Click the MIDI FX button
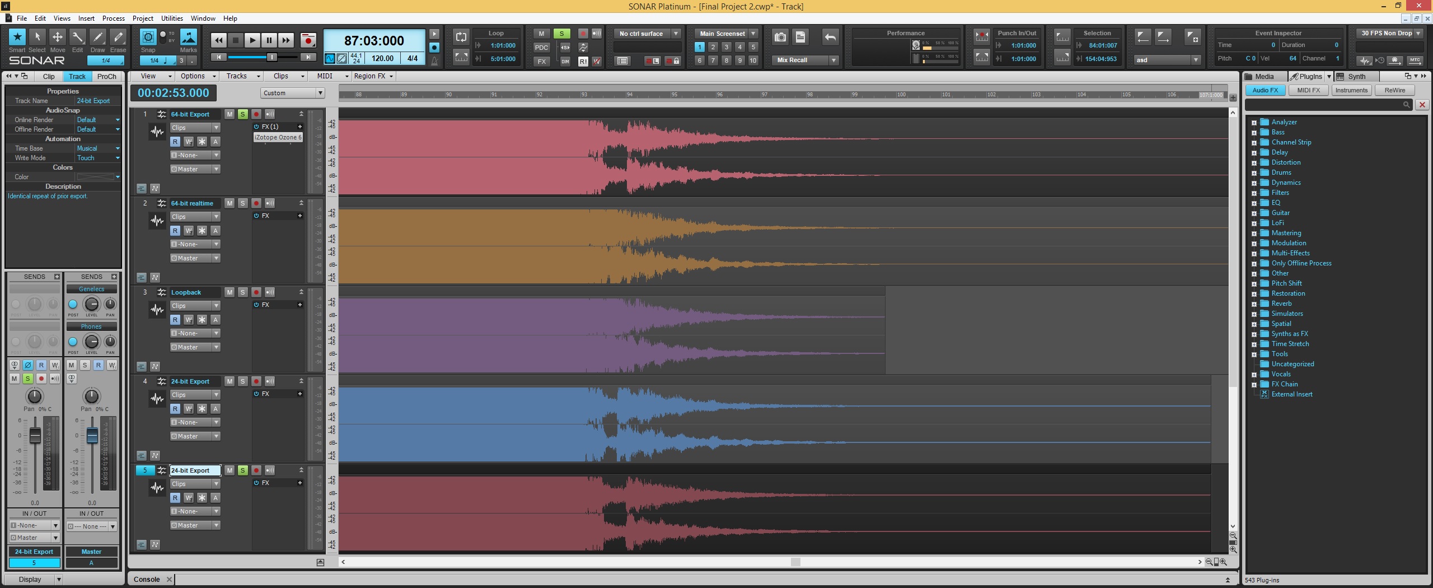The image size is (1433, 588). (x=1308, y=90)
